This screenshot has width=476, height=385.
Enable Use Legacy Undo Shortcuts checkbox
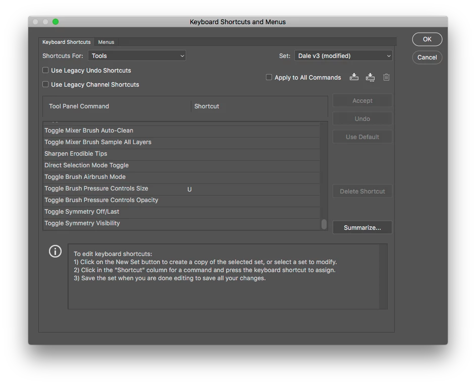[x=45, y=71]
